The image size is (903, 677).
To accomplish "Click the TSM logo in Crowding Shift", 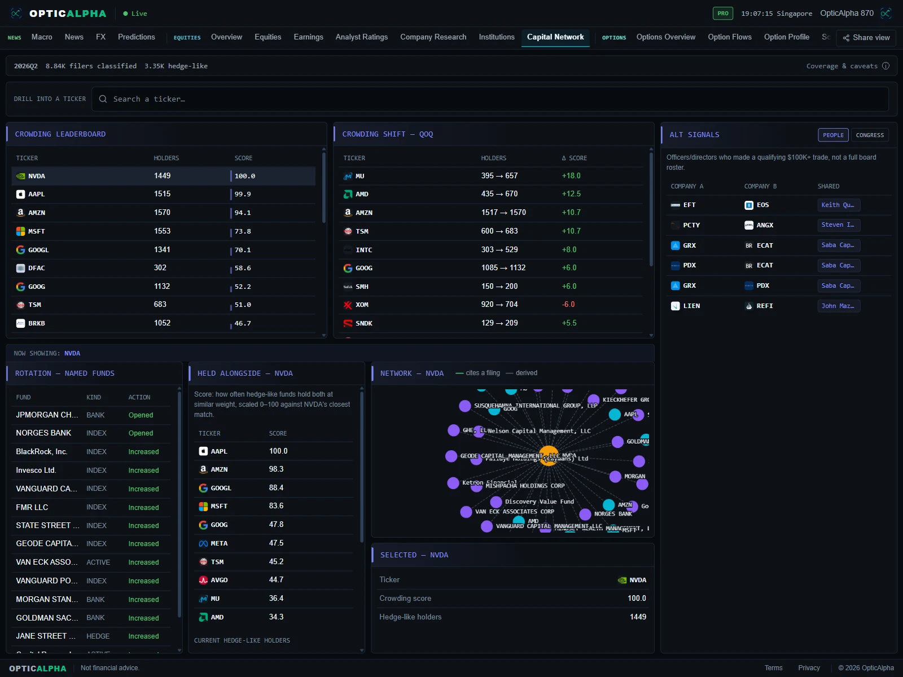I will (348, 231).
